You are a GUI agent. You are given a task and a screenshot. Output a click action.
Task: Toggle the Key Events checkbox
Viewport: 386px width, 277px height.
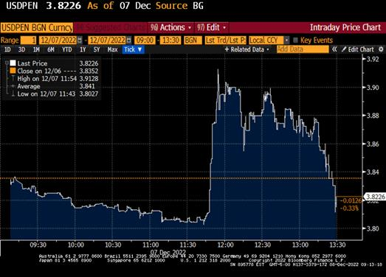(x=296, y=40)
